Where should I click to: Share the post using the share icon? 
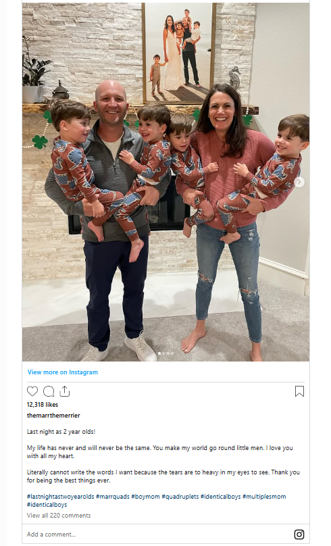64,391
